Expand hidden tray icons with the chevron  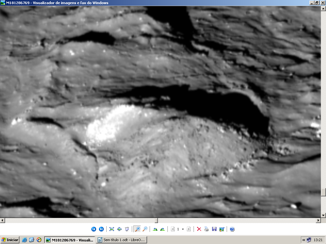[x=304, y=240]
